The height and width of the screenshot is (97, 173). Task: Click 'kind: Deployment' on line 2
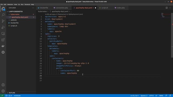(54, 19)
